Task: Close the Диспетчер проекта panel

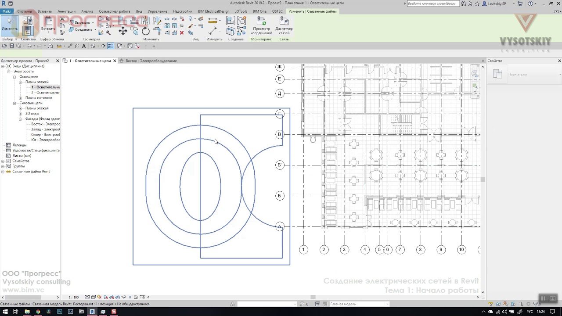Action: [x=58, y=61]
